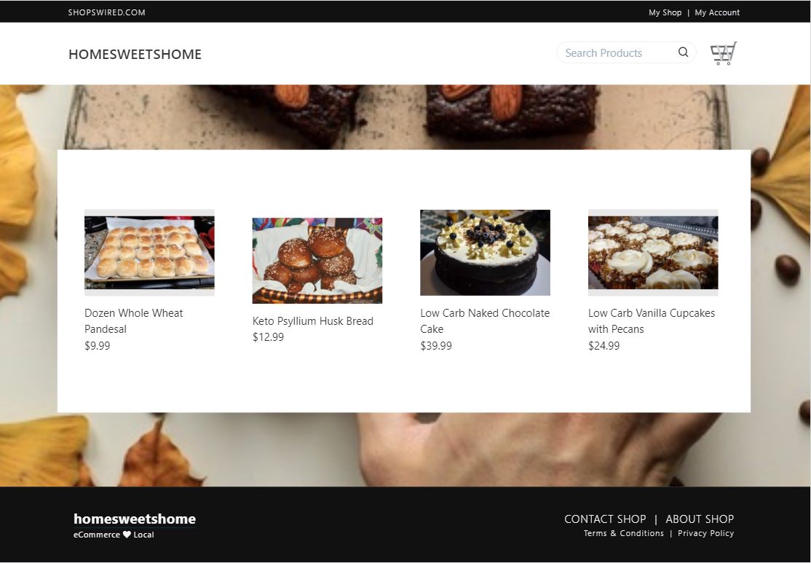This screenshot has height=563, width=811.
Task: Open the shopping cart icon
Action: tap(724, 53)
